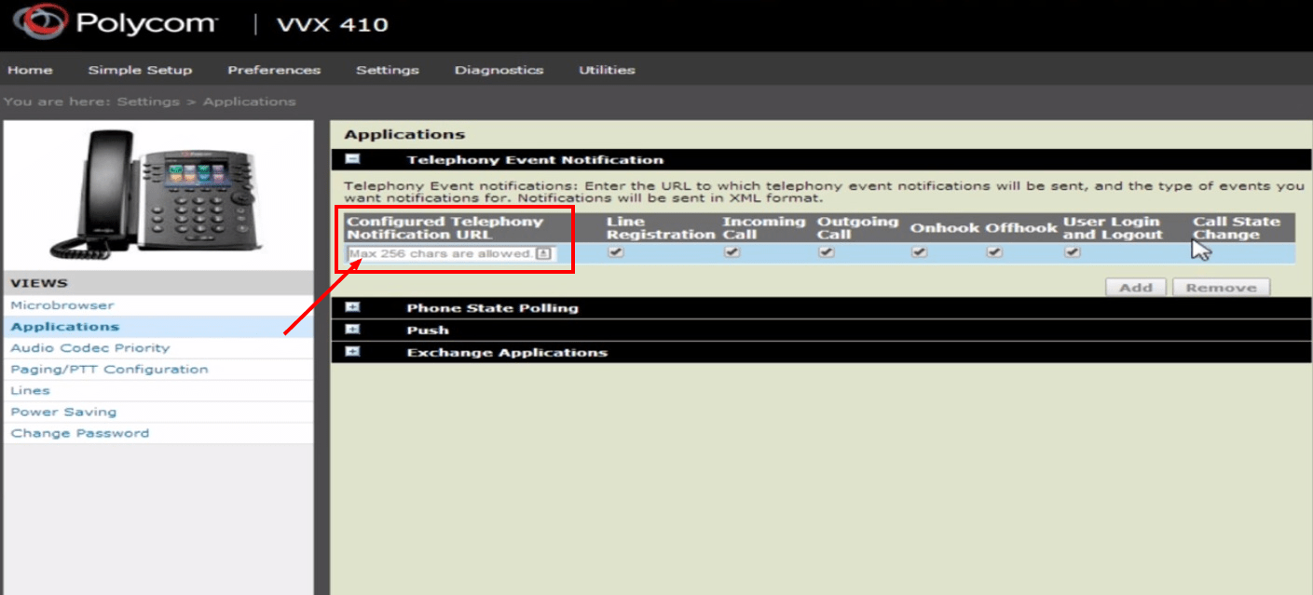The image size is (1313, 595).
Task: Click the Add button
Action: click(x=1135, y=287)
